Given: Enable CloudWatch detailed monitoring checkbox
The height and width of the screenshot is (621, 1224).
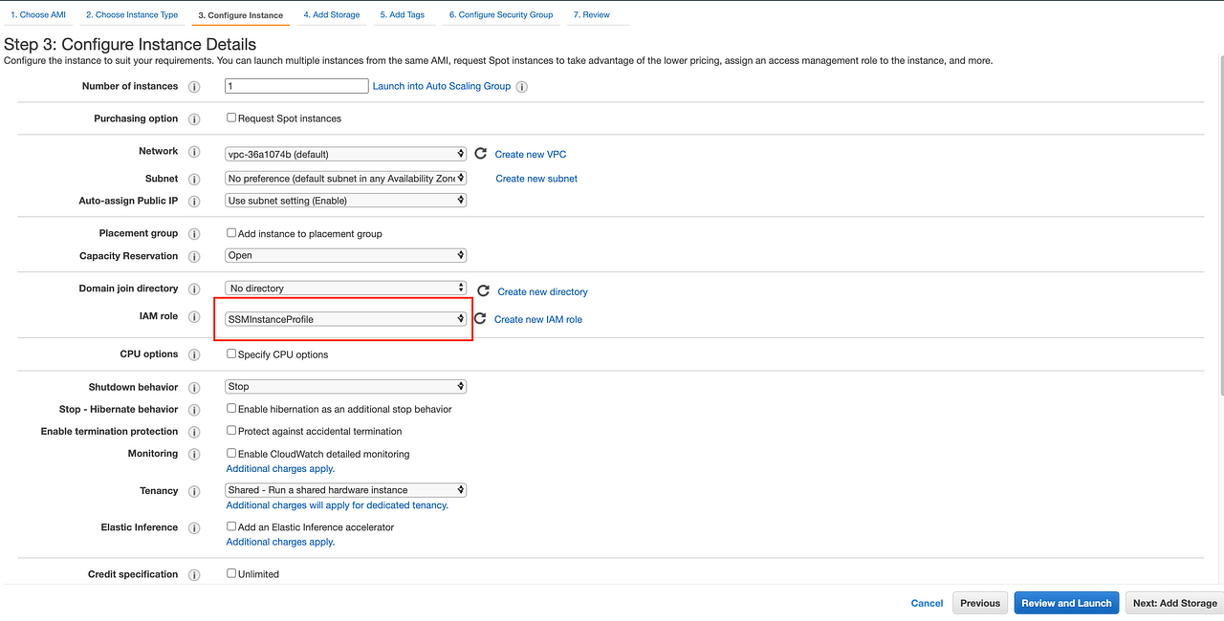Looking at the screenshot, I should tap(231, 453).
